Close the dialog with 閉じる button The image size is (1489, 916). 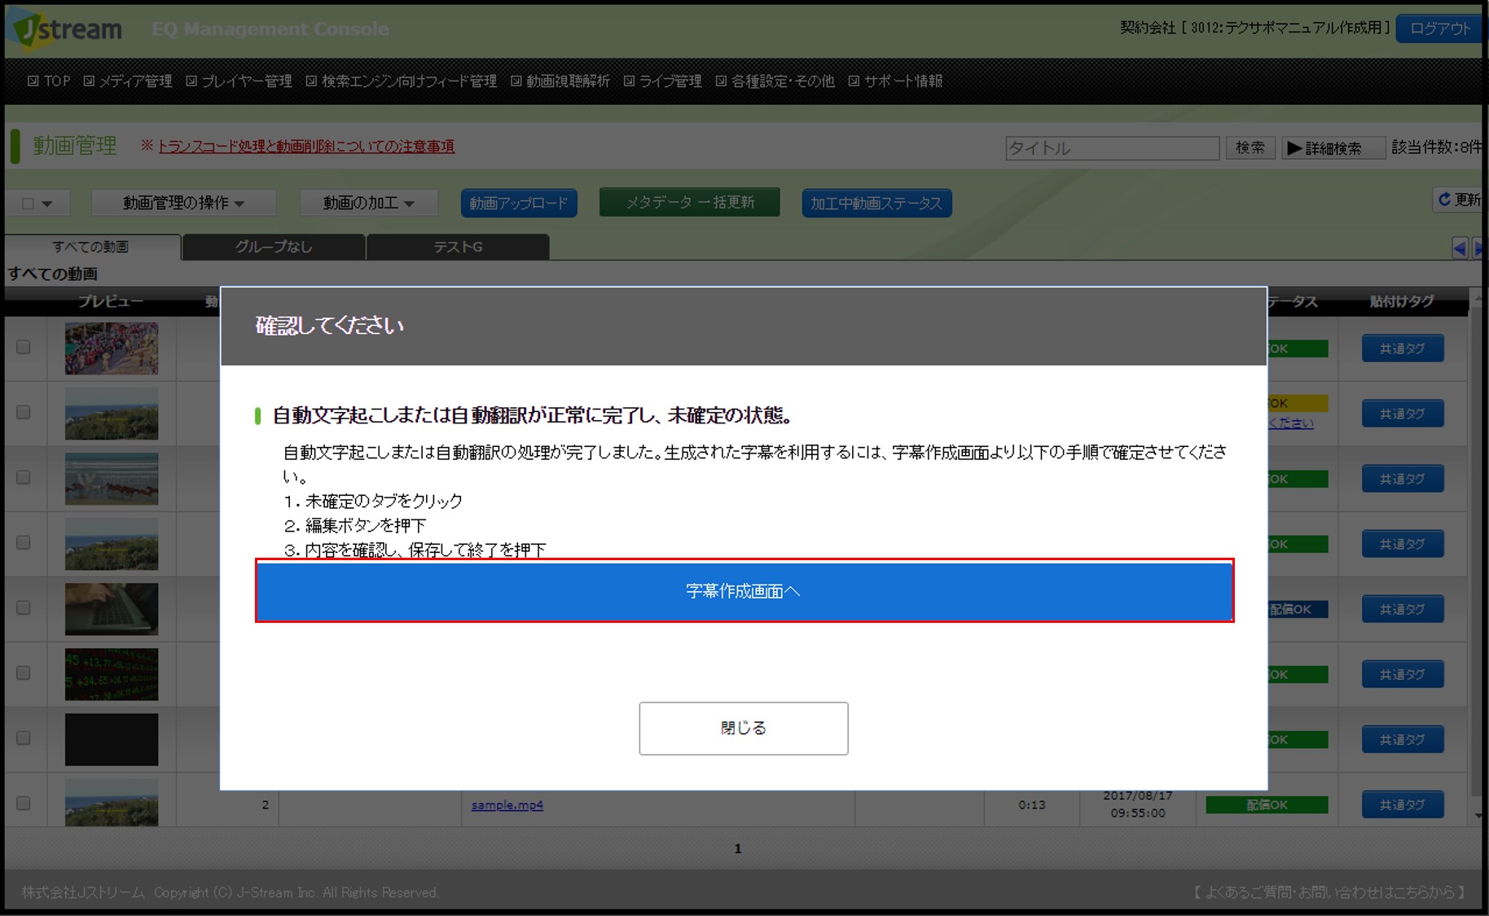pyautogui.click(x=744, y=728)
